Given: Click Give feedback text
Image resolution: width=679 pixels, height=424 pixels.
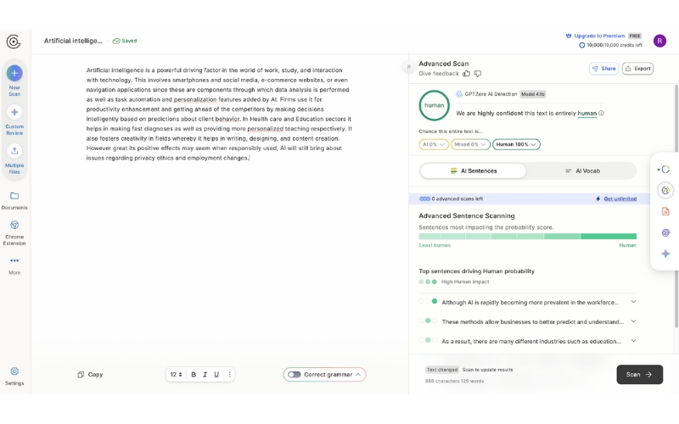Looking at the screenshot, I should tap(439, 74).
